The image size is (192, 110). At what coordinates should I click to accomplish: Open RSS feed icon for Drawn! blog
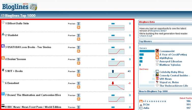click(79, 99)
